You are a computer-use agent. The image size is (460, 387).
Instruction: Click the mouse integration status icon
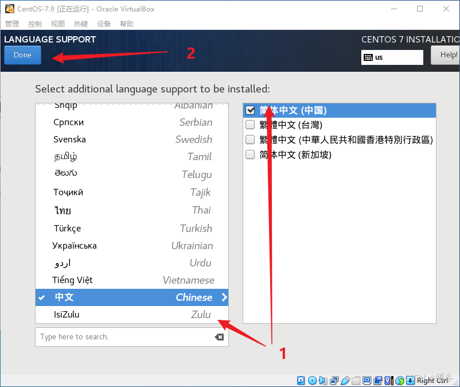click(400, 381)
